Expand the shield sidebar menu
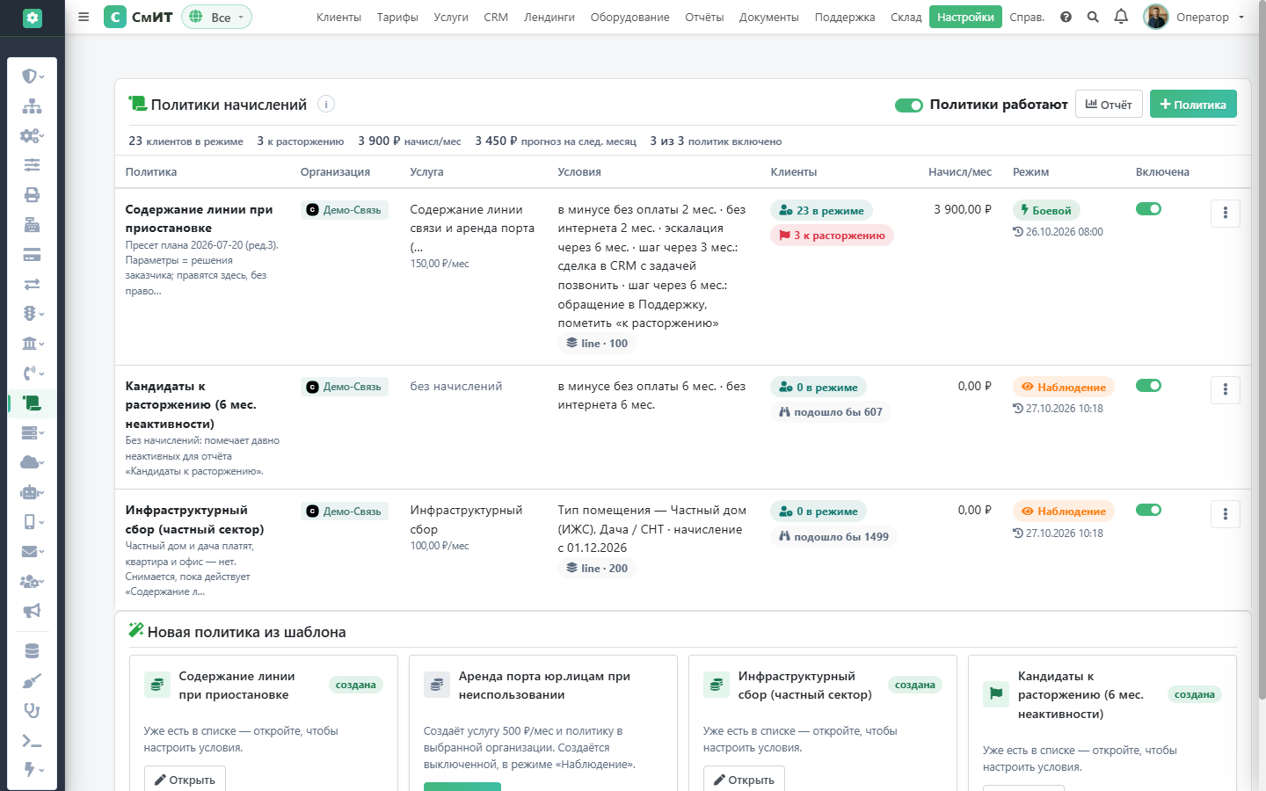 (32, 76)
